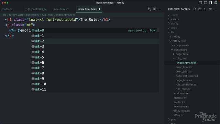The height and width of the screenshot is (124, 220).
Task: Open raffley.ex file
Action: [178, 115]
